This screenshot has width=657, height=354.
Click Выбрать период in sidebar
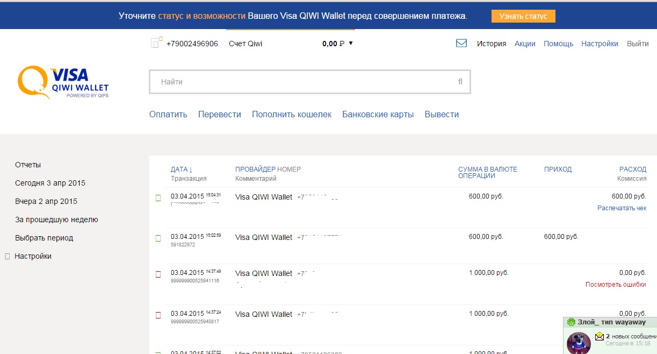[44, 238]
